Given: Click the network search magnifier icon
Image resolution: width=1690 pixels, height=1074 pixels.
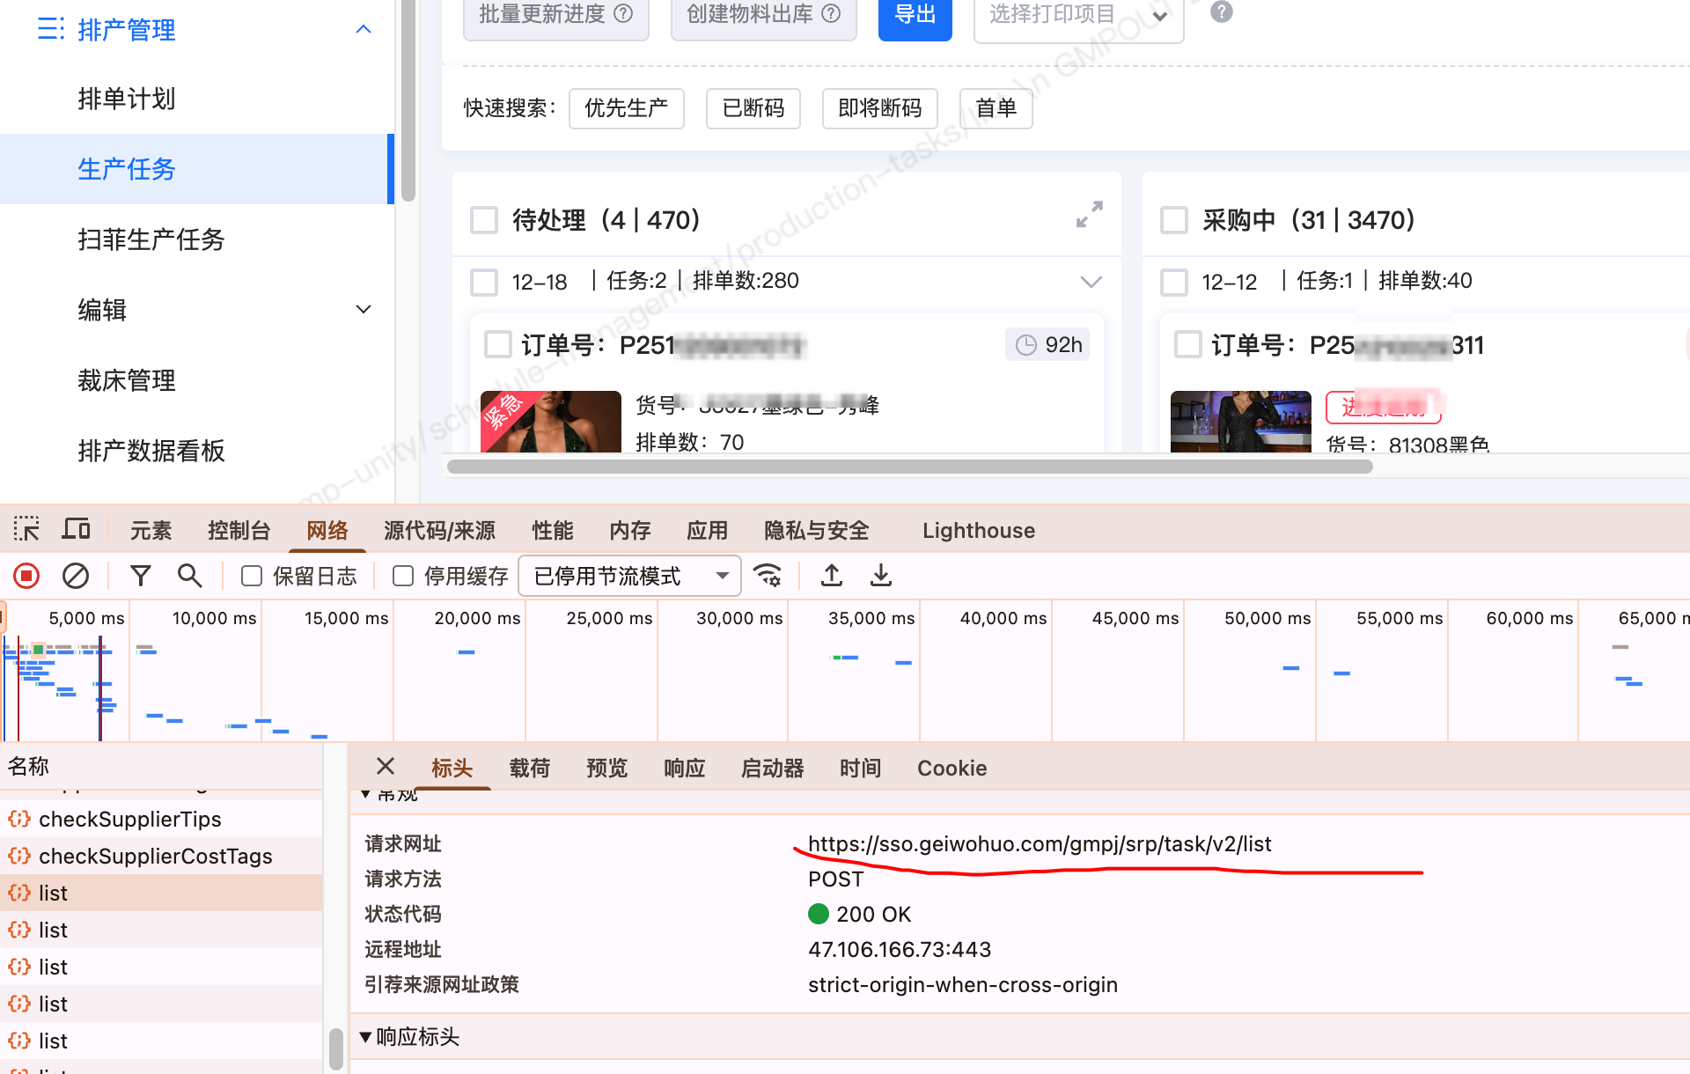Looking at the screenshot, I should coord(189,577).
